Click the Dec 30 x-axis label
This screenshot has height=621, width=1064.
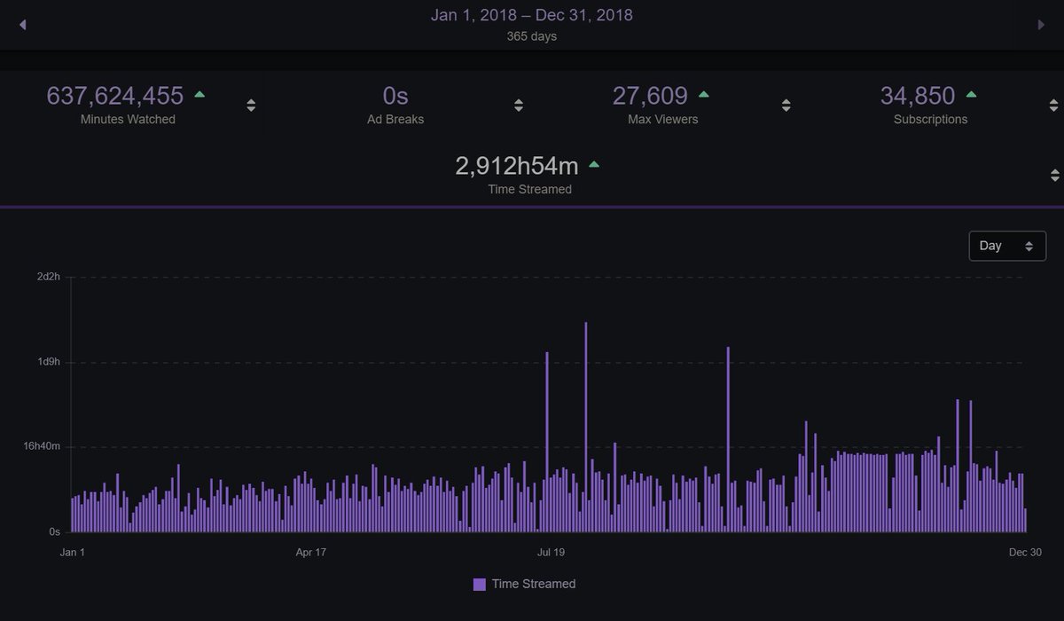coord(1025,552)
